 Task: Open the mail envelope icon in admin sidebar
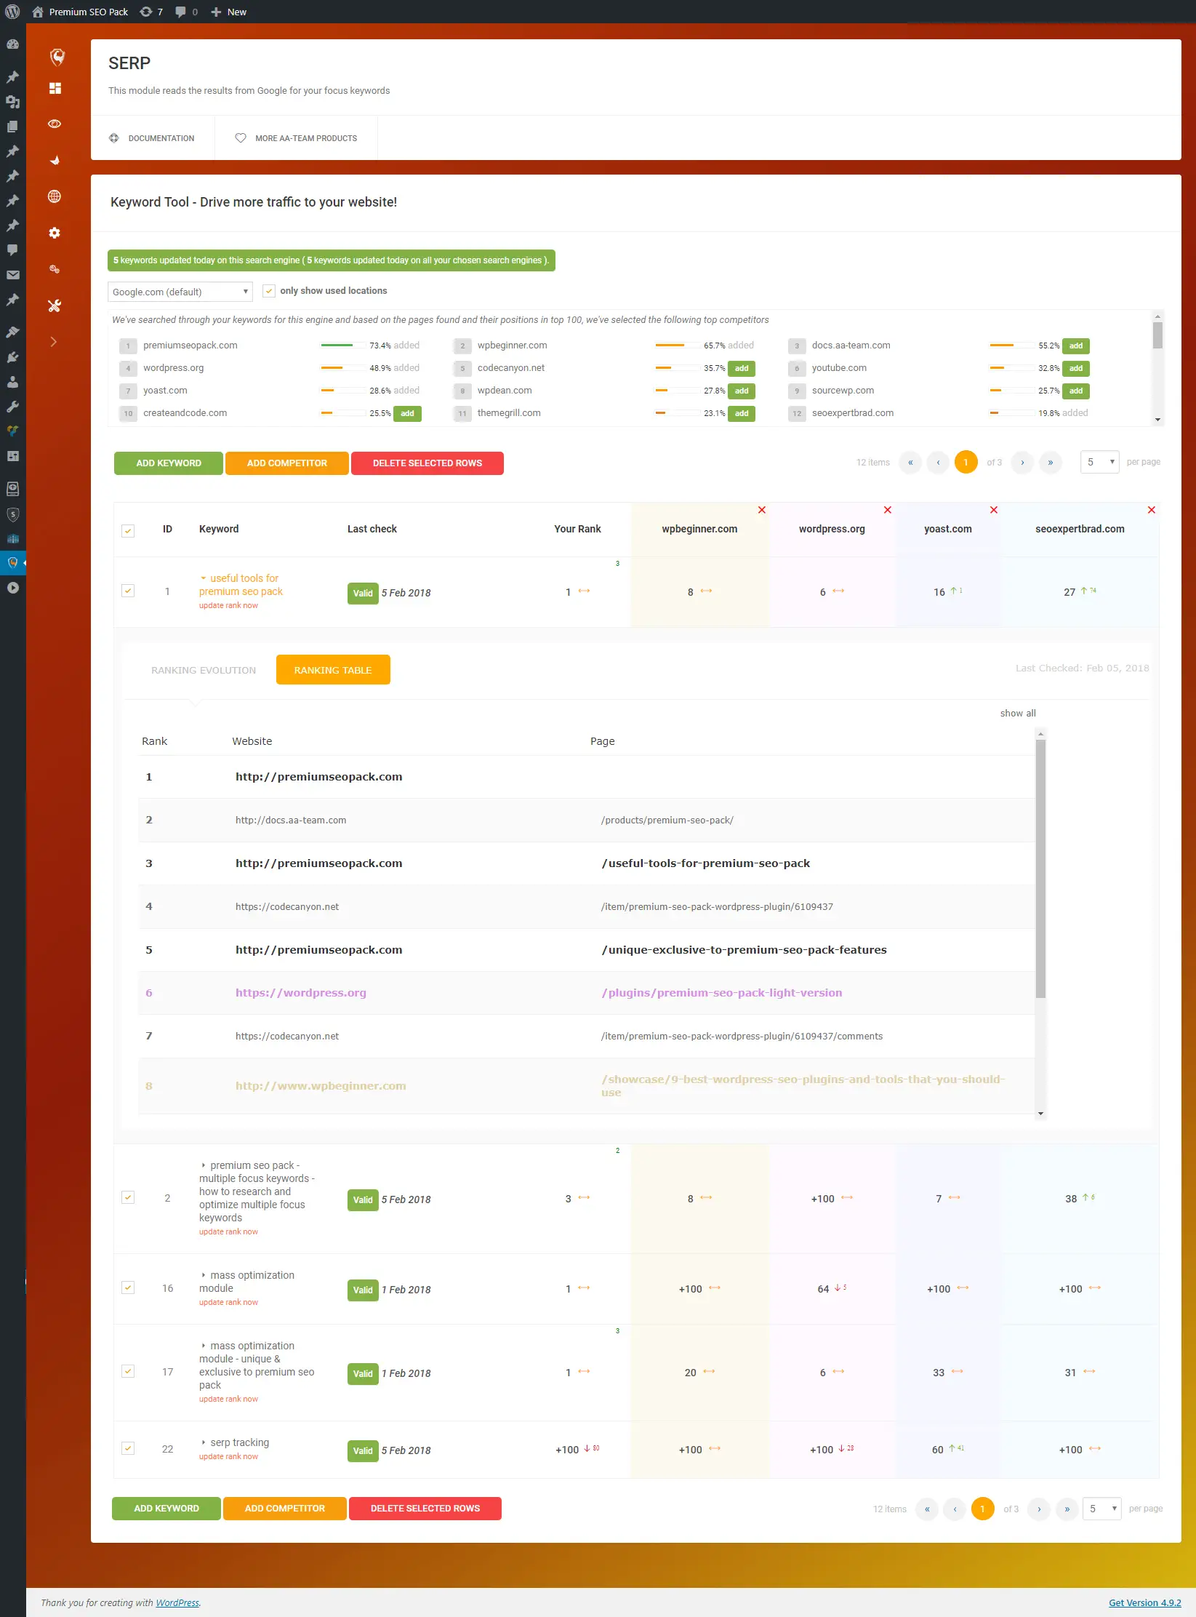[12, 275]
